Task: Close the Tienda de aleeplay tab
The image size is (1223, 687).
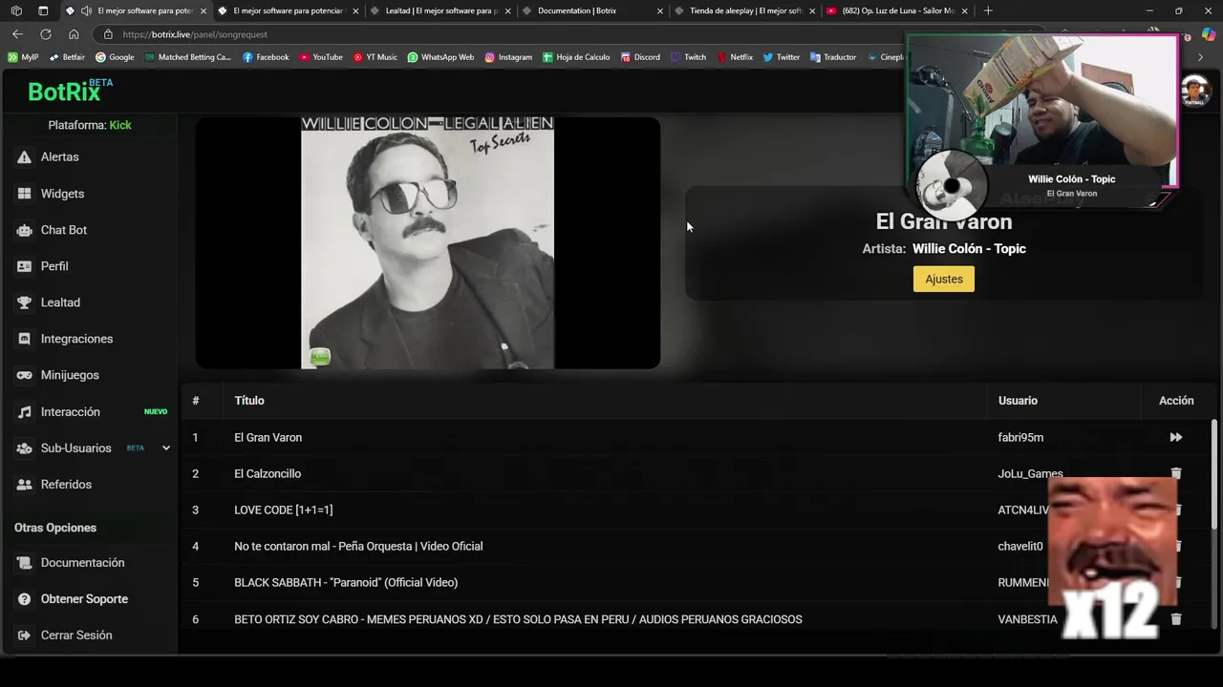Action: pyautogui.click(x=811, y=10)
